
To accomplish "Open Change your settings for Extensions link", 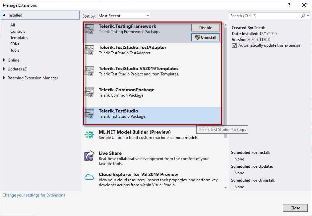I will point(34,195).
